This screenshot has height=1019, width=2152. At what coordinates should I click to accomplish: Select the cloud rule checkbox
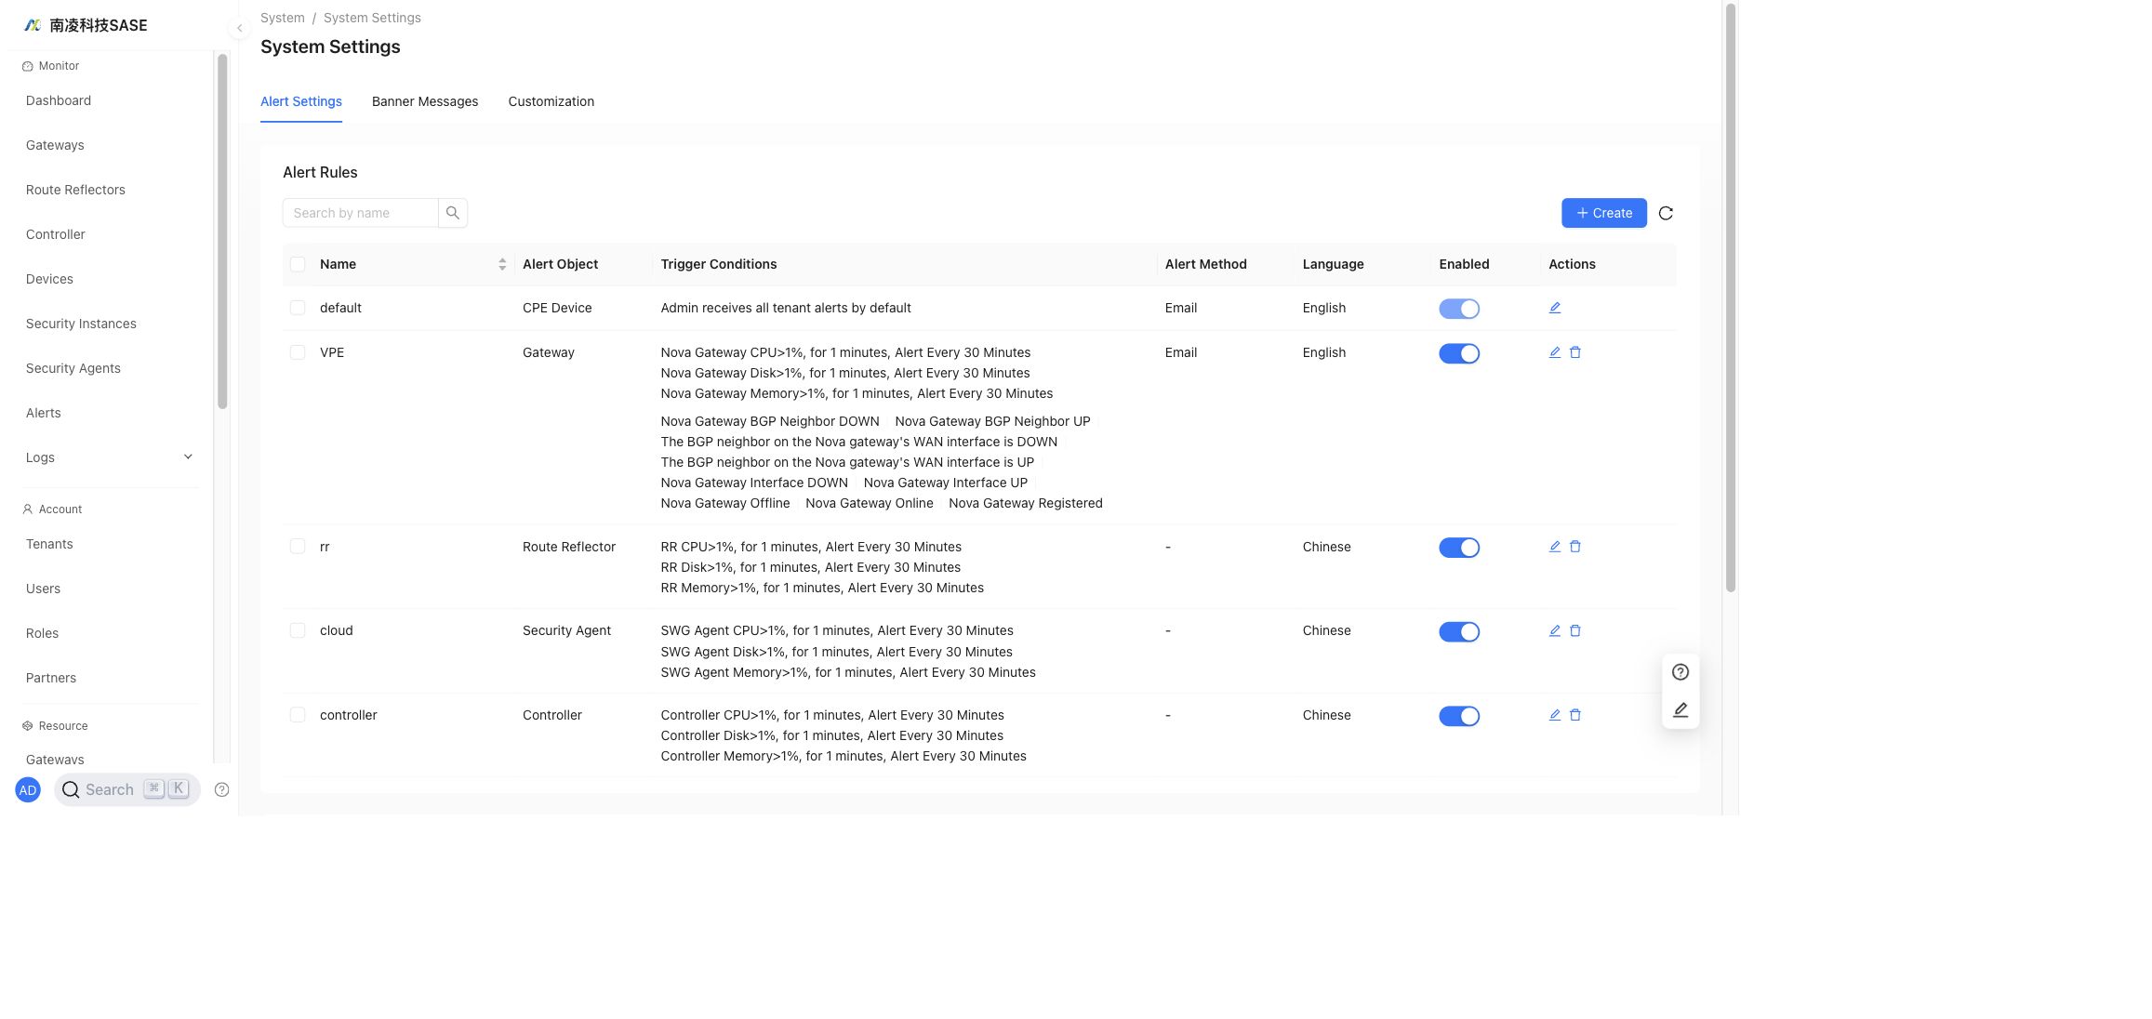(298, 630)
